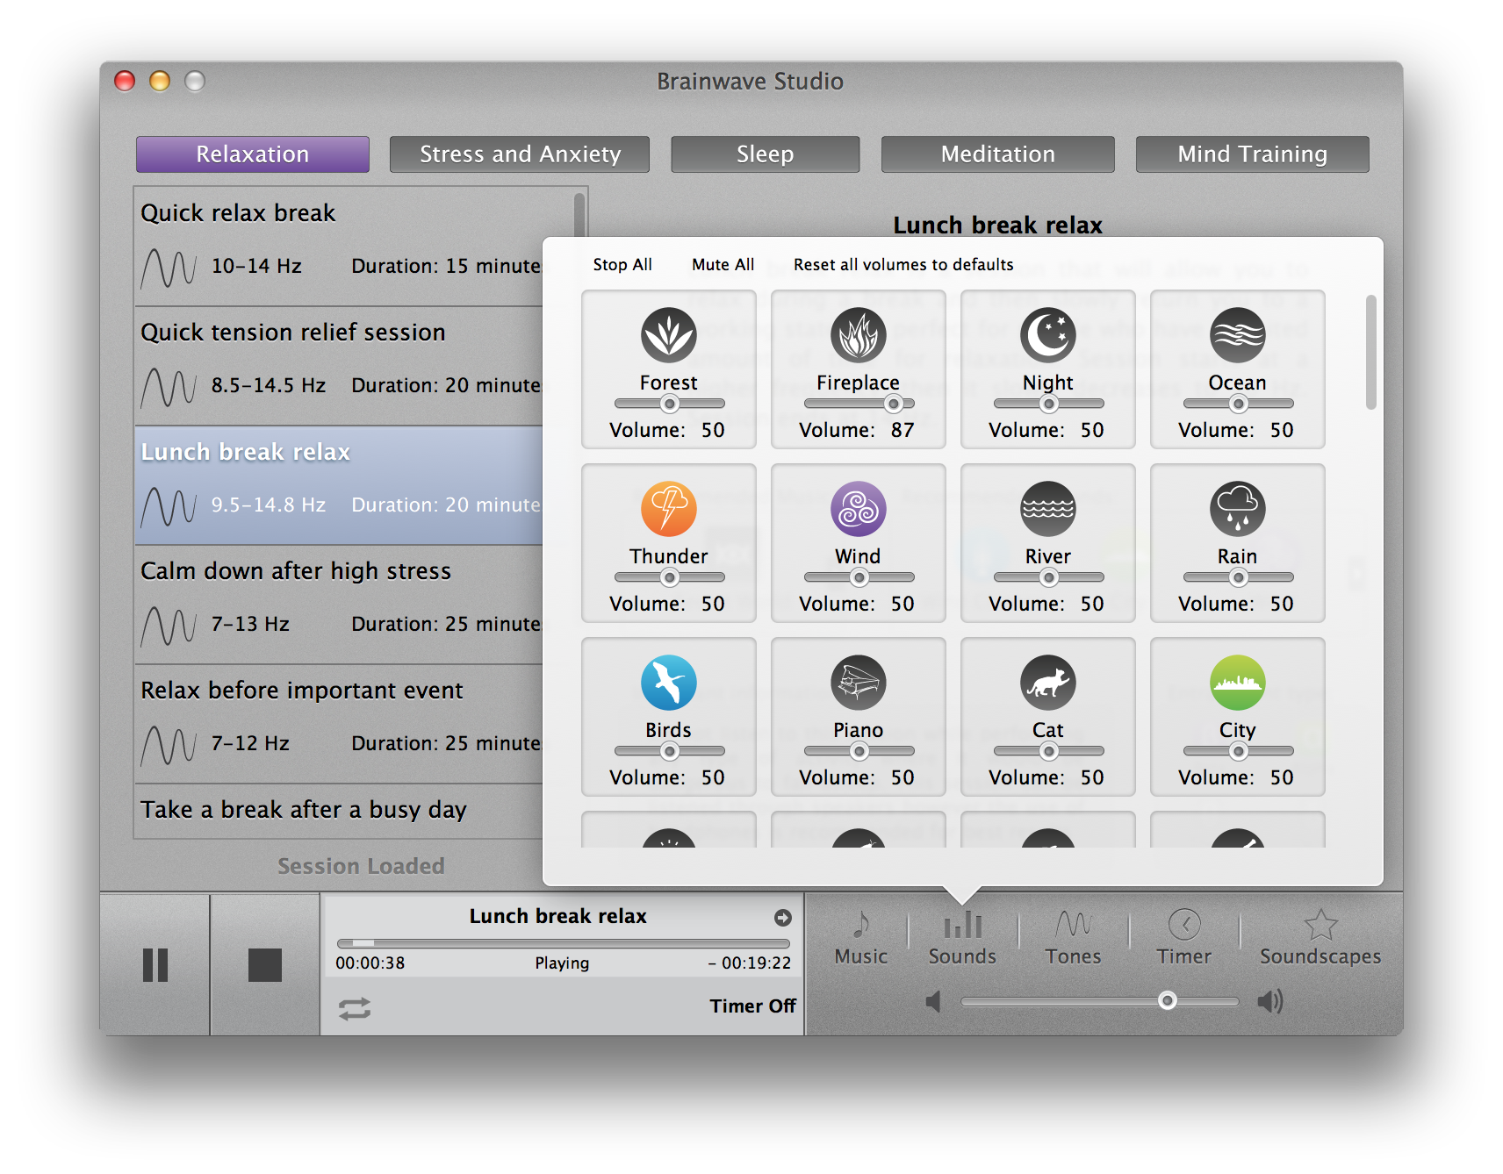
Task: Click the River volume slider
Action: [x=1048, y=577]
